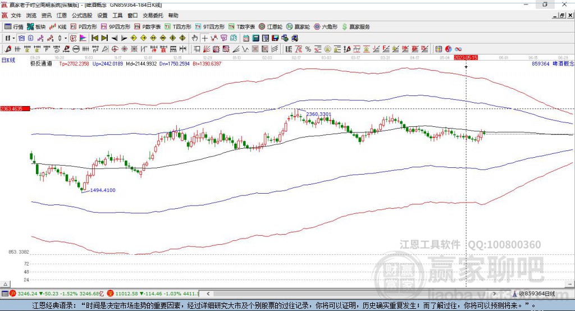The image size is (575, 311).
Task: Click the 日K线 period label
Action: click(8, 60)
